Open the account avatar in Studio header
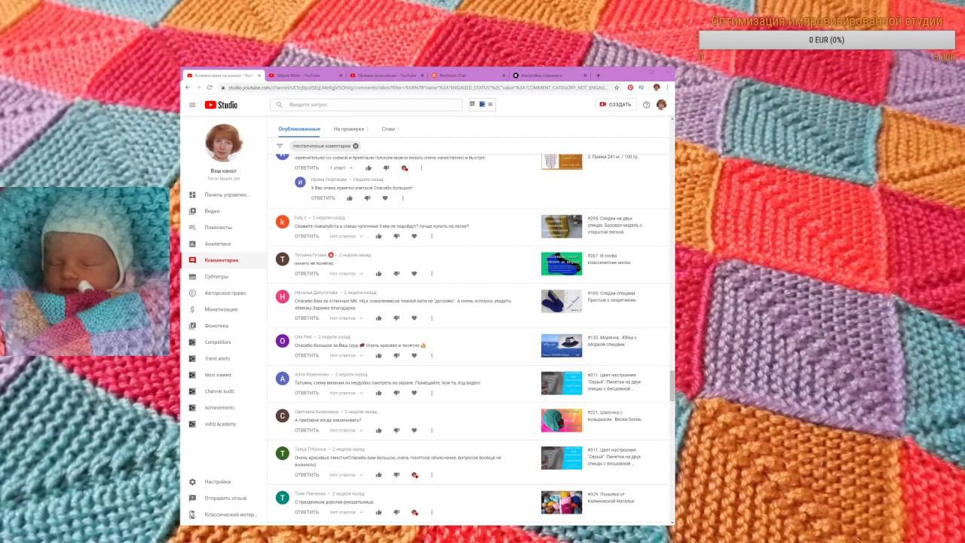Viewport: 965px width, 543px height. [661, 105]
